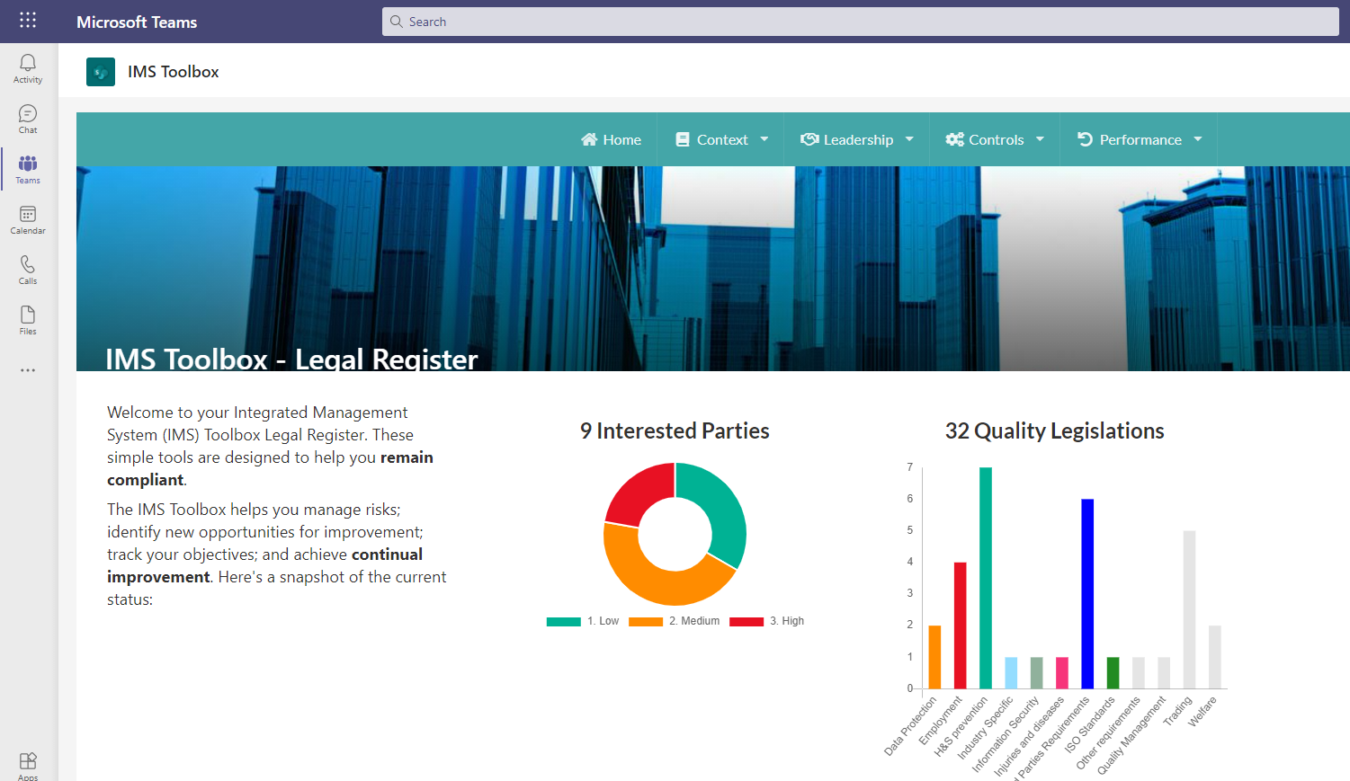Click the red Employment bar
Screen dimensions: 1350x781
click(960, 626)
